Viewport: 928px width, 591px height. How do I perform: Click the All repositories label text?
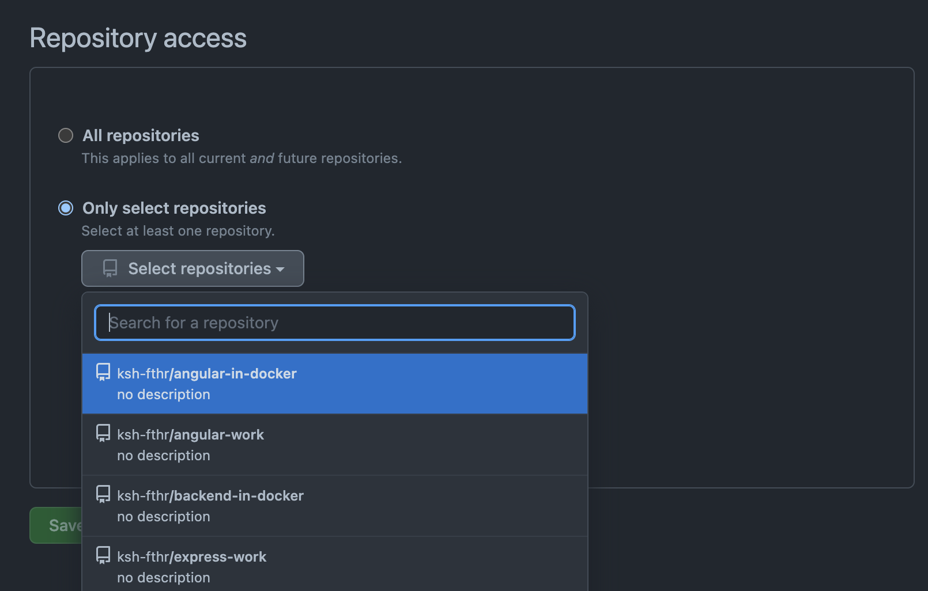click(141, 135)
